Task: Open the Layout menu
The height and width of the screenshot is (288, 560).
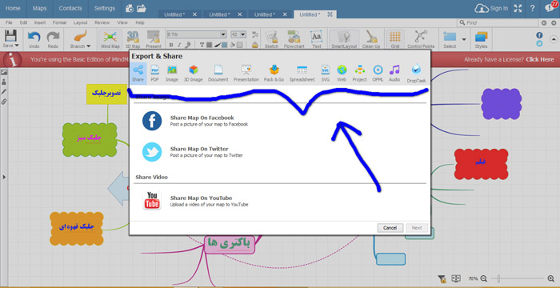Action: point(80,22)
